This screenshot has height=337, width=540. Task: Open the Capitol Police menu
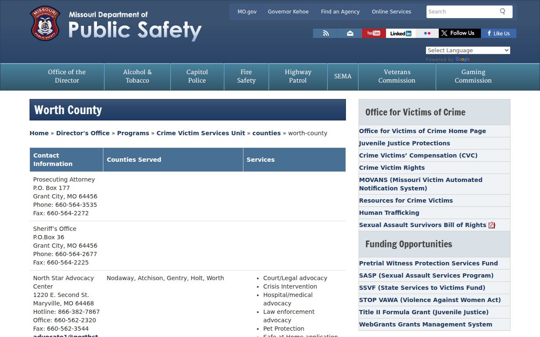point(197,76)
